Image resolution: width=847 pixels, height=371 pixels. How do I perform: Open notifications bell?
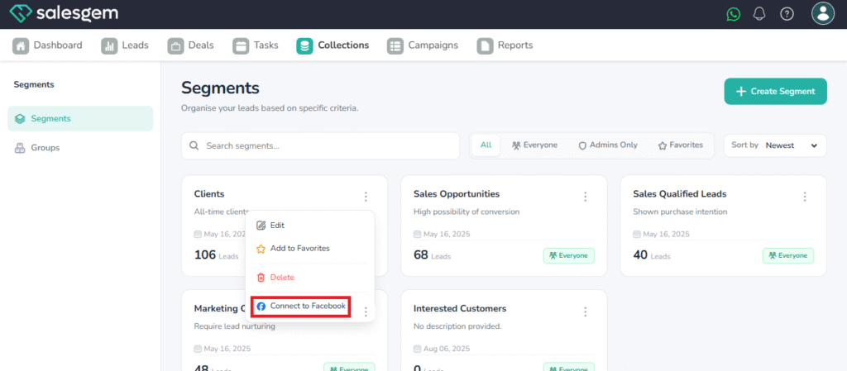tap(759, 14)
